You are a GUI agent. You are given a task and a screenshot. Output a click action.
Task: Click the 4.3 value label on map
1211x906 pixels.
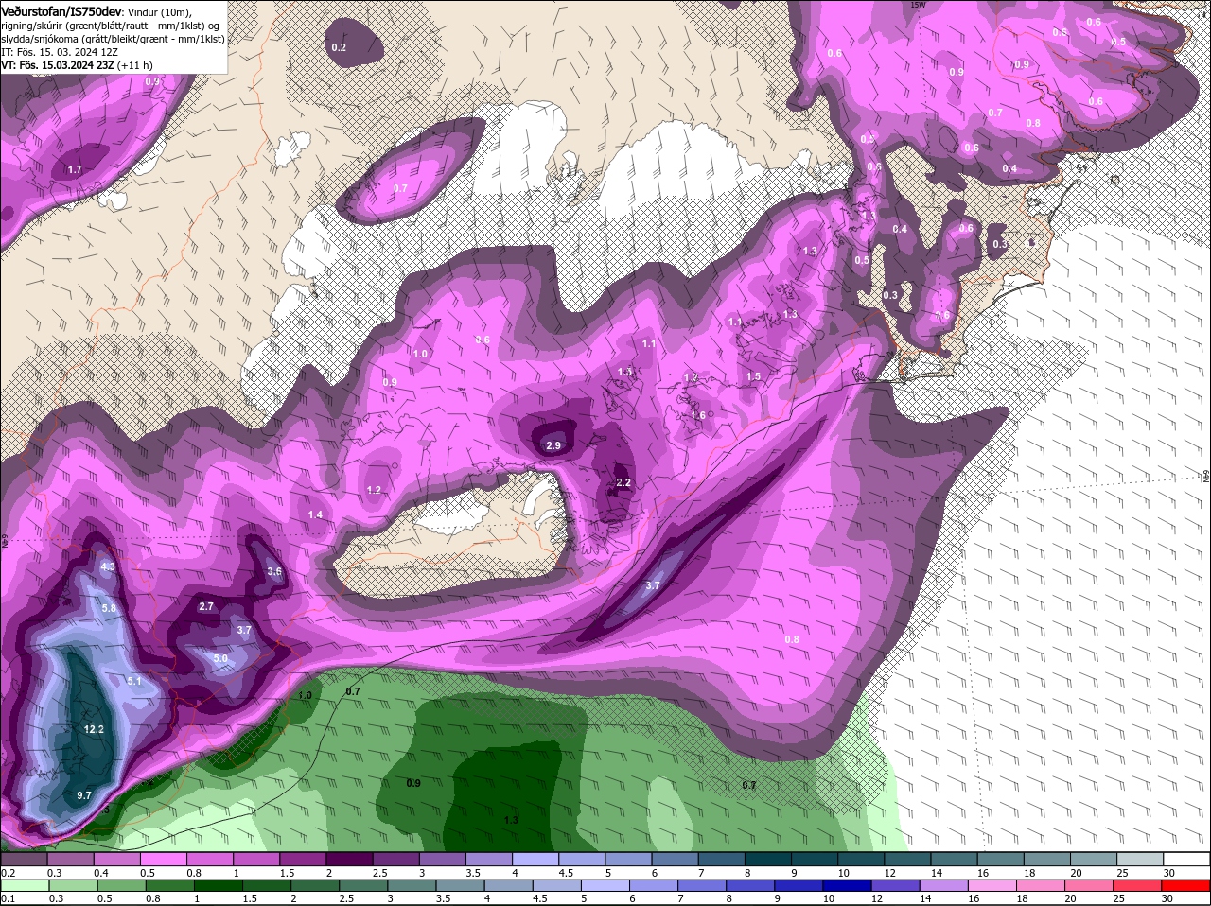[107, 566]
